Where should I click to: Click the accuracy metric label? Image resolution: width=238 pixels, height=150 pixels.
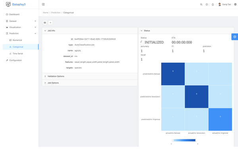[145, 46]
